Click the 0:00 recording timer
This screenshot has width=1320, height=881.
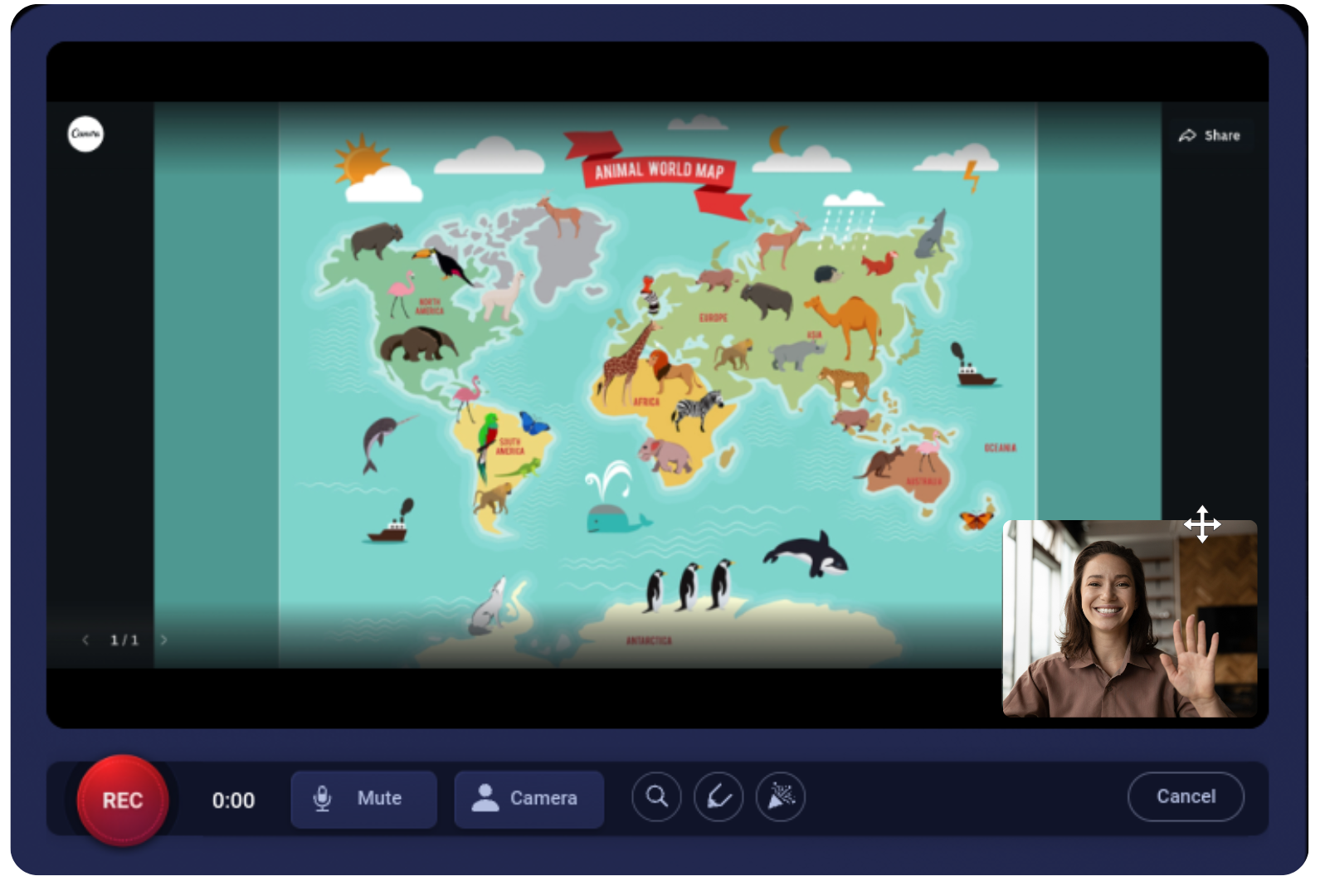233,801
